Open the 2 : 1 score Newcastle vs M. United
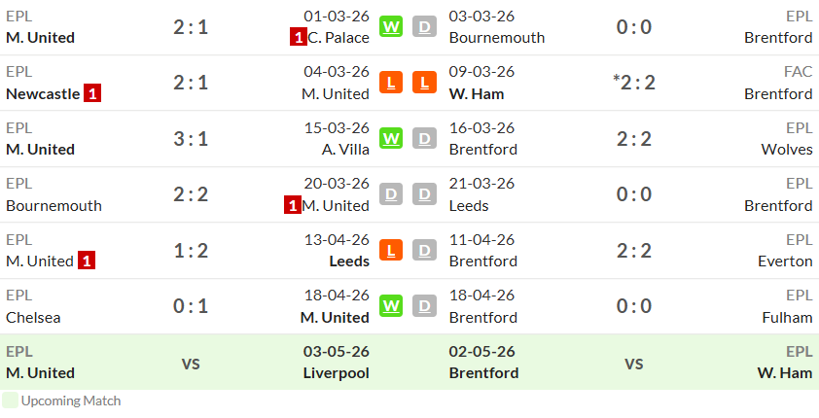This screenshot has height=418, width=819. (191, 83)
